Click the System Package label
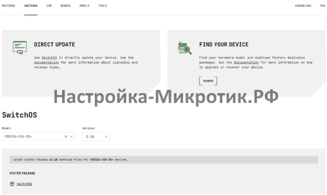This screenshot has width=327, height=195. (22, 173)
